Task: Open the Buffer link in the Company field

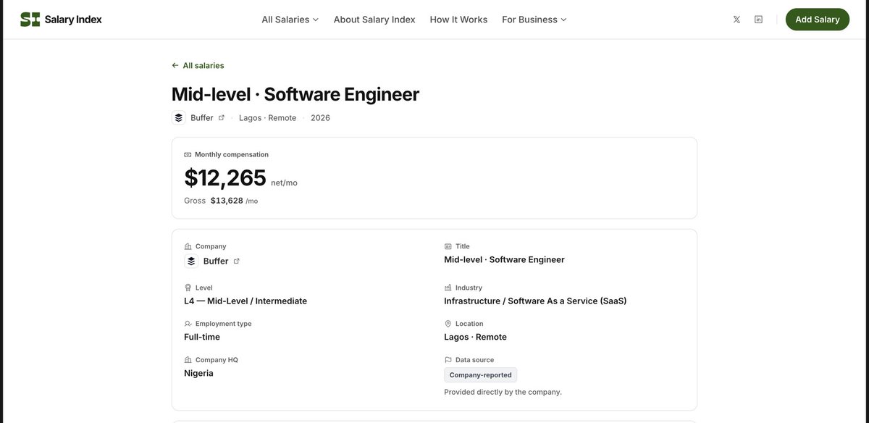Action: (x=216, y=261)
